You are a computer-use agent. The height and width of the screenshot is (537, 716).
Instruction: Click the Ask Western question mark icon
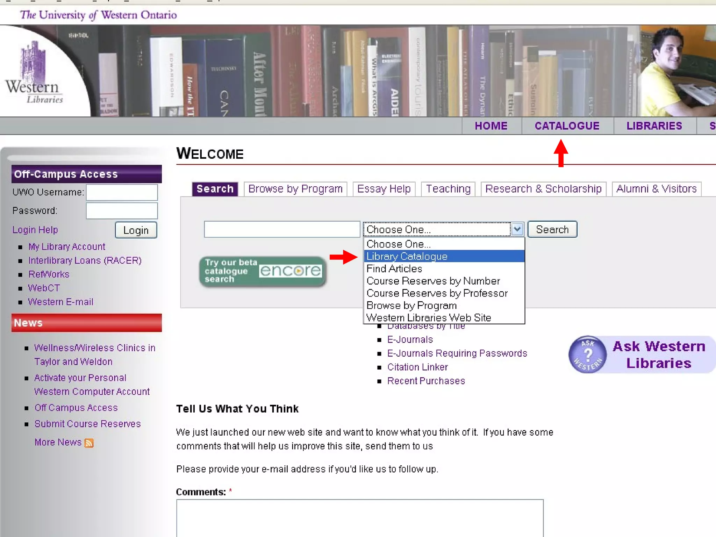tap(588, 354)
